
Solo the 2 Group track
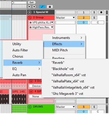94,17
